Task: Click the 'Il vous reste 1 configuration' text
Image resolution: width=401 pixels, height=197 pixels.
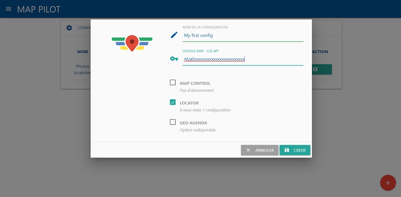Action: pyautogui.click(x=205, y=110)
